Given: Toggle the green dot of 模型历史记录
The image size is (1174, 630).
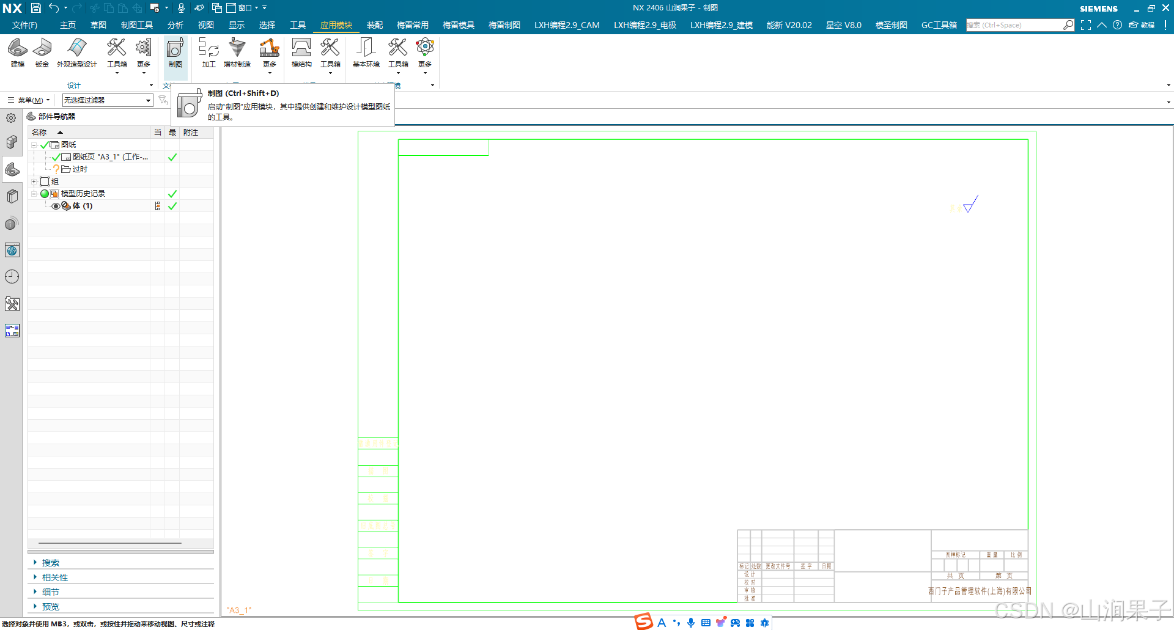Looking at the screenshot, I should (45, 194).
